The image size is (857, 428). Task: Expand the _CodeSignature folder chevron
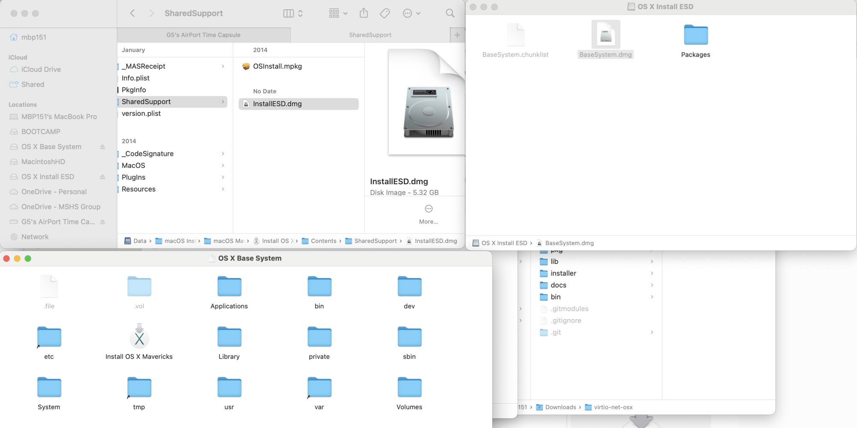coord(223,154)
